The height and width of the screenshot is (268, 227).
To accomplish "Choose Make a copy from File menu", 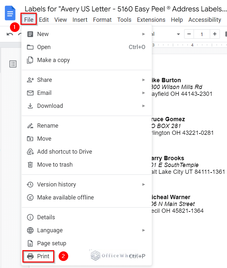I will [x=53, y=60].
